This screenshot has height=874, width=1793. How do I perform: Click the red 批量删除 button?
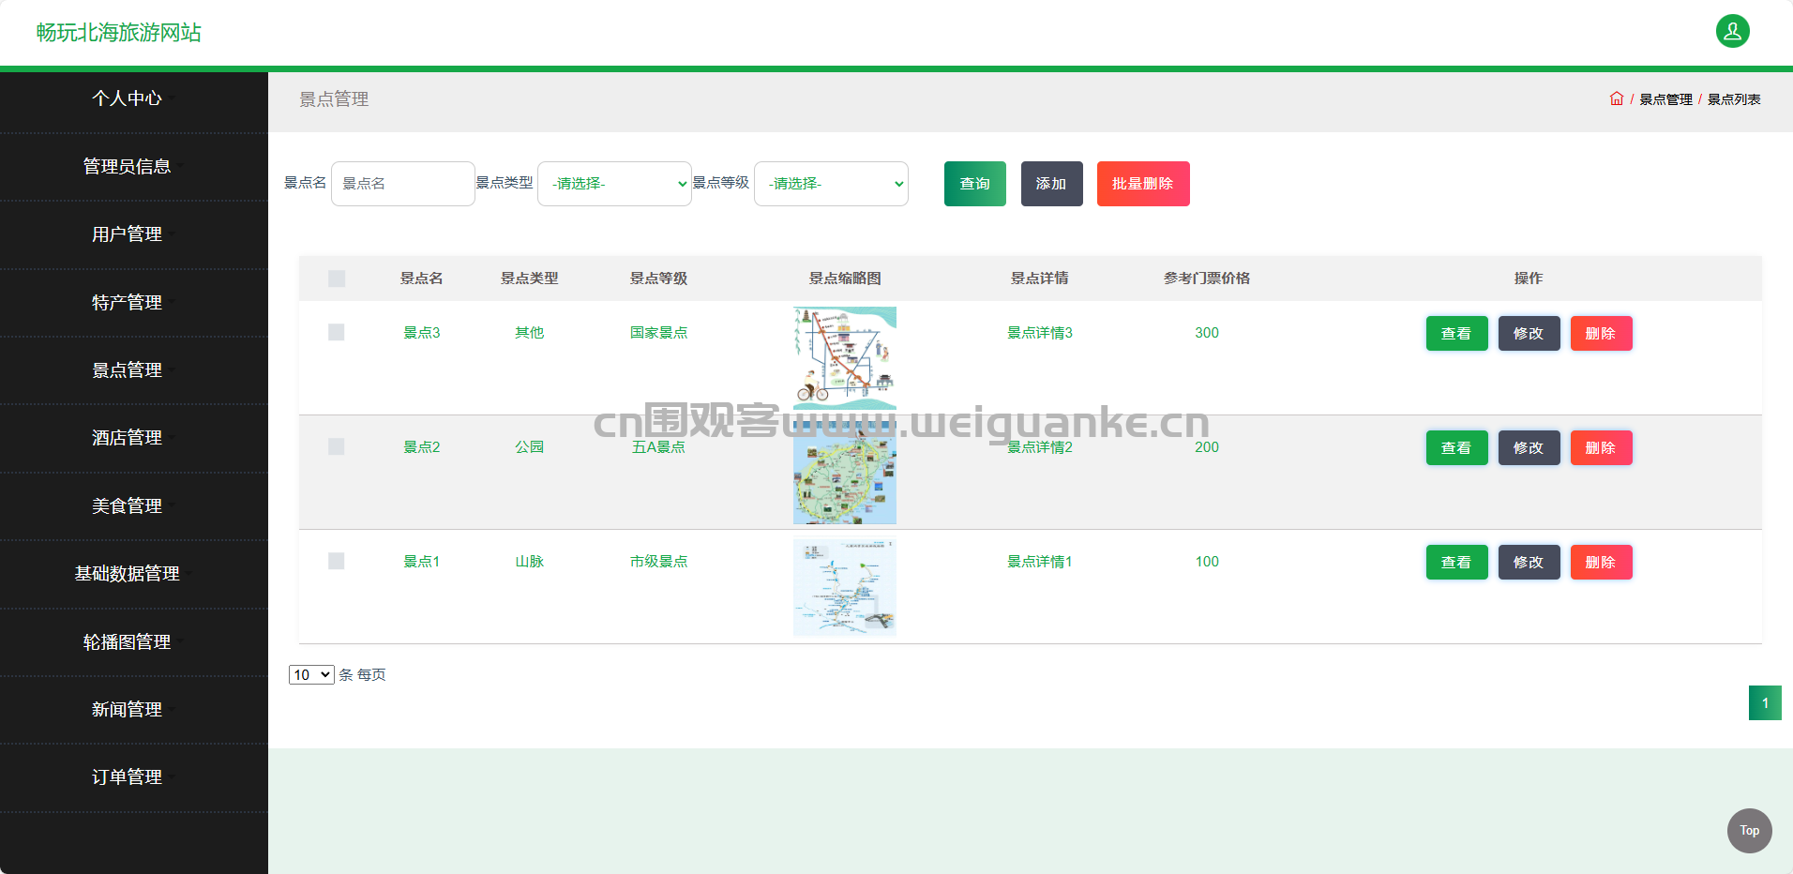(1142, 184)
